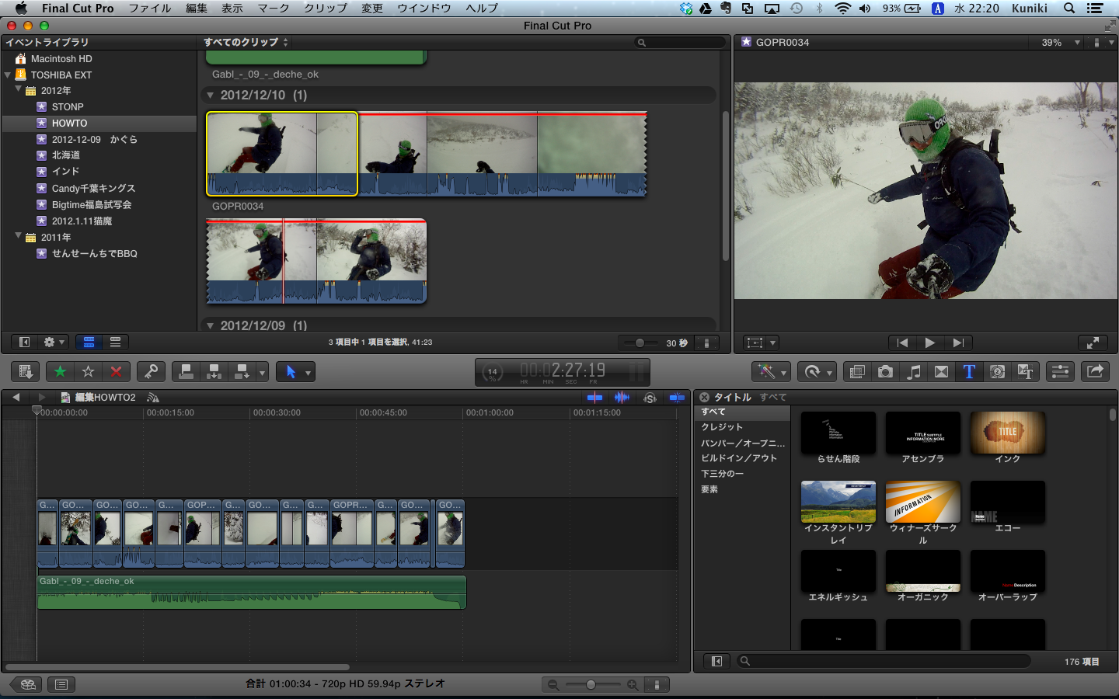
Task: Adjust the timeline zoom slider
Action: coord(591,684)
